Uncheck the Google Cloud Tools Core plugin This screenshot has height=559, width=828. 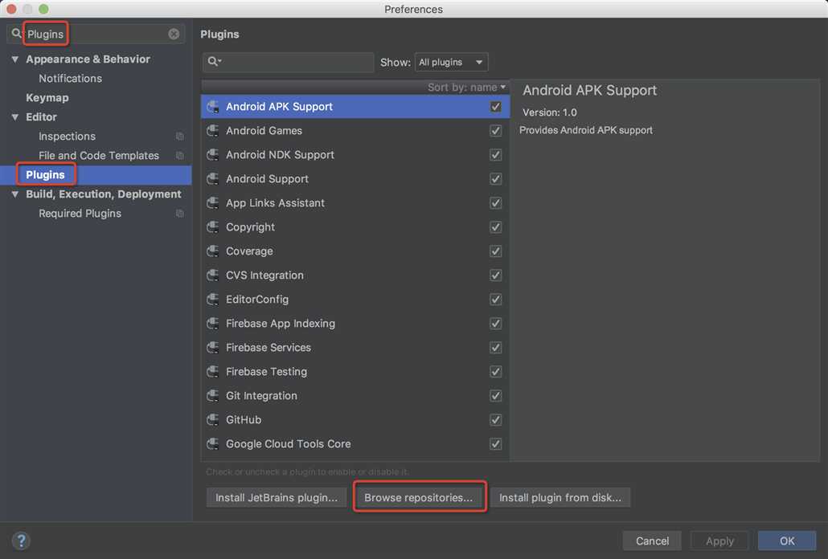tap(495, 443)
